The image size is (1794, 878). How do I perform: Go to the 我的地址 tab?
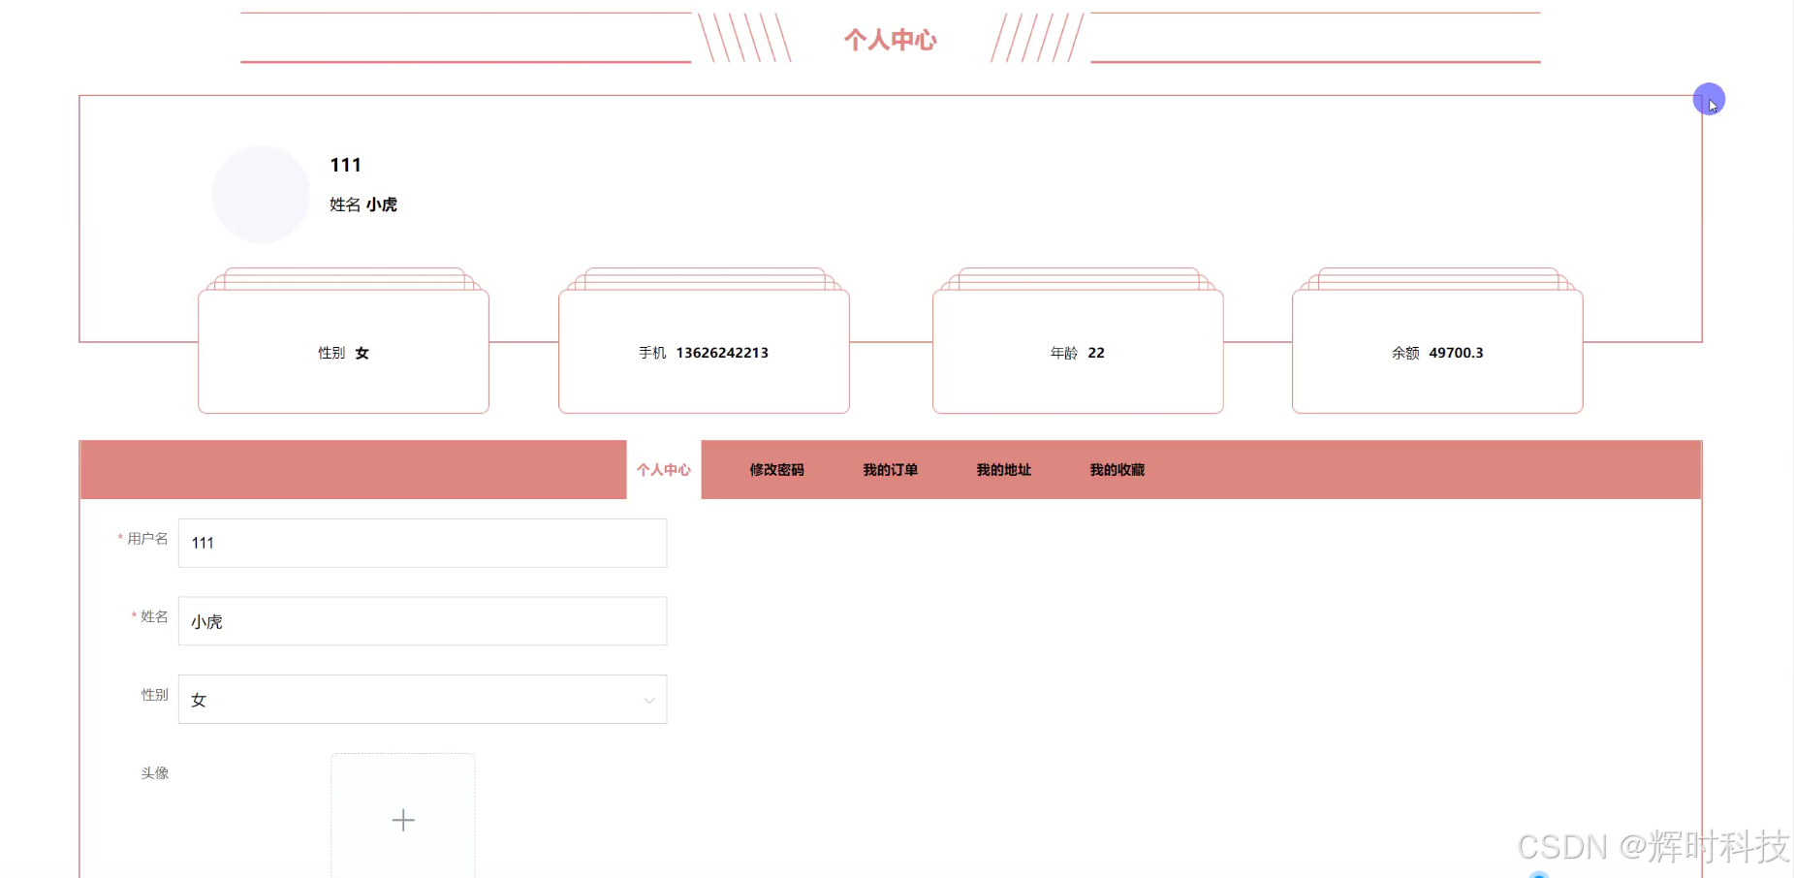1003,470
